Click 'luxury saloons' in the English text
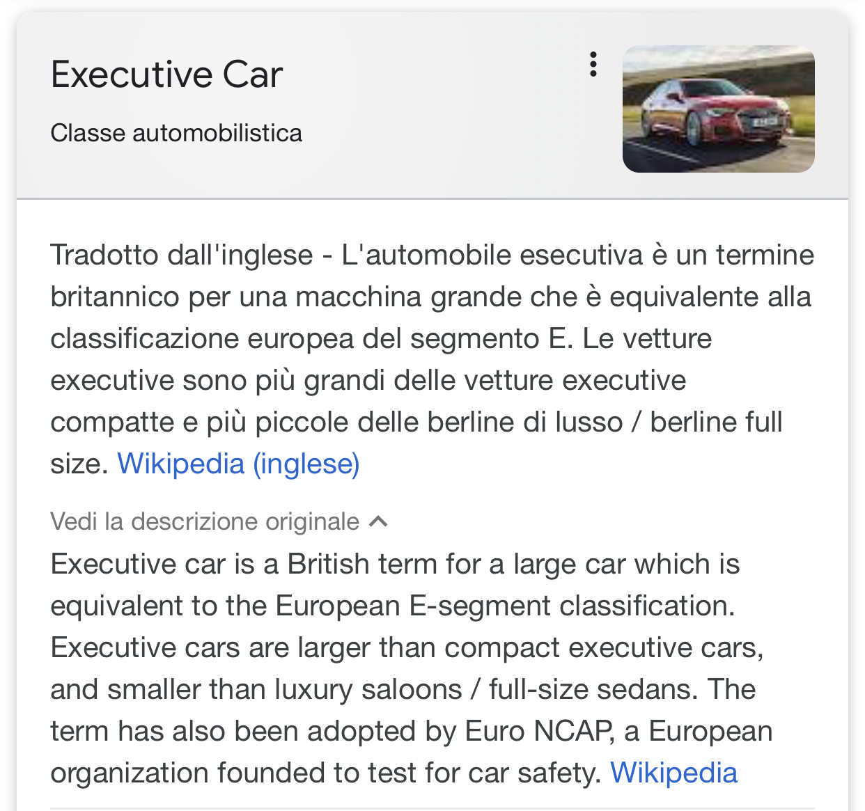The height and width of the screenshot is (811, 865). click(368, 689)
